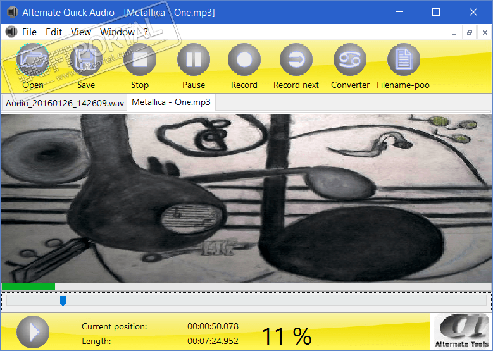
Task: Click the Record next icon
Action: [296, 59]
